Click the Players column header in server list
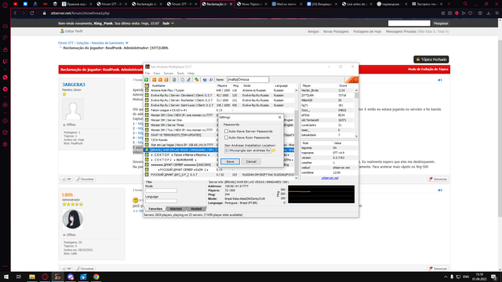 tap(224, 85)
